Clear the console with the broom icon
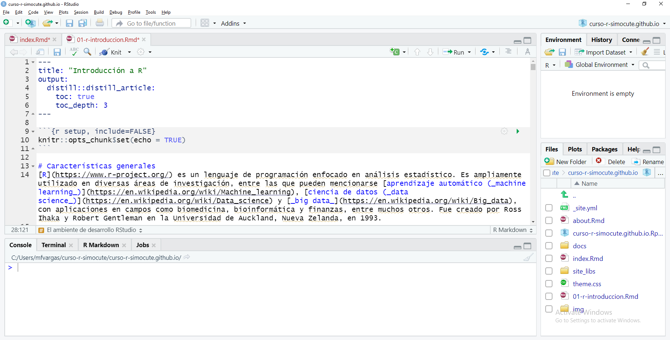 click(528, 257)
